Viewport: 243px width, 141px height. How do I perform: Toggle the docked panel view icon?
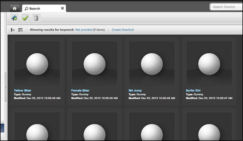point(13,30)
